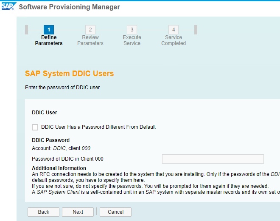Viewport: 280px width, 221px height.
Task: Click the DDIC User section label
Action: tap(45, 113)
